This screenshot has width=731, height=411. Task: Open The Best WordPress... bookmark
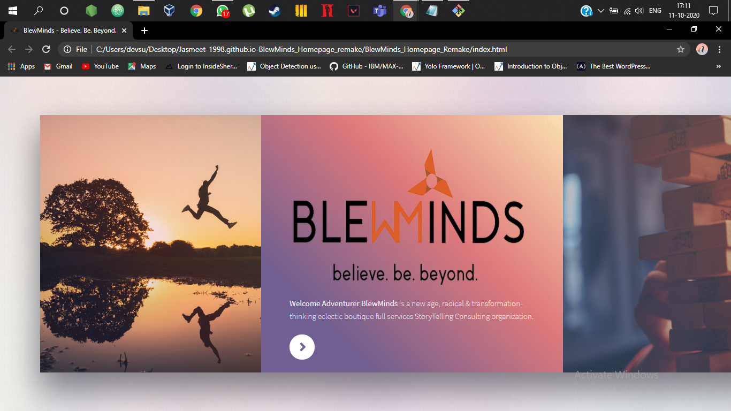click(613, 66)
